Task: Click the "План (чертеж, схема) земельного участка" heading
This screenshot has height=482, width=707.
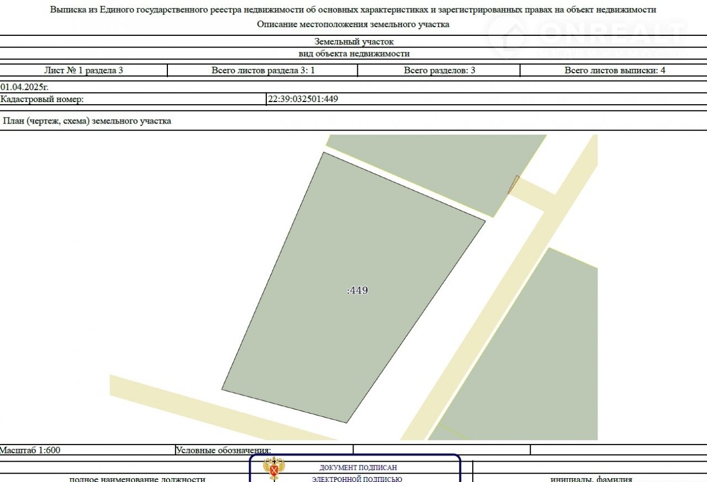Action: (87, 121)
